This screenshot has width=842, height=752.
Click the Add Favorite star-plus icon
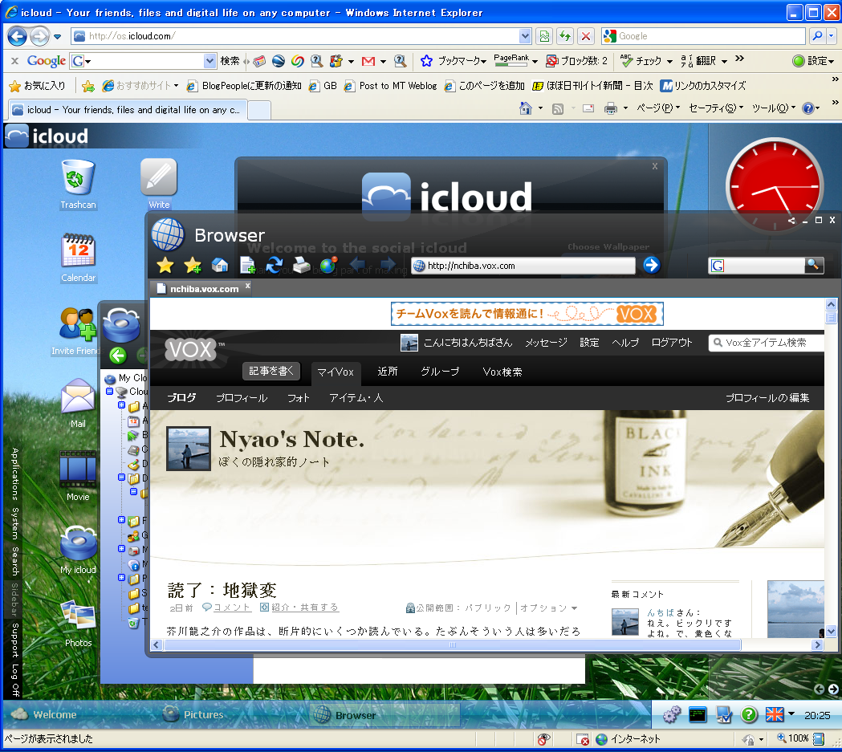coord(193,265)
